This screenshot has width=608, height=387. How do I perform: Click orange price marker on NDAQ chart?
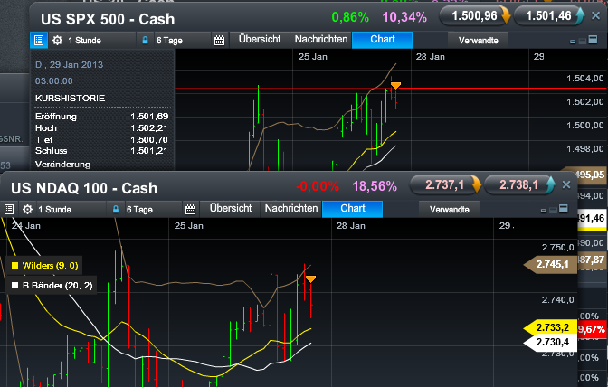pyautogui.click(x=310, y=278)
